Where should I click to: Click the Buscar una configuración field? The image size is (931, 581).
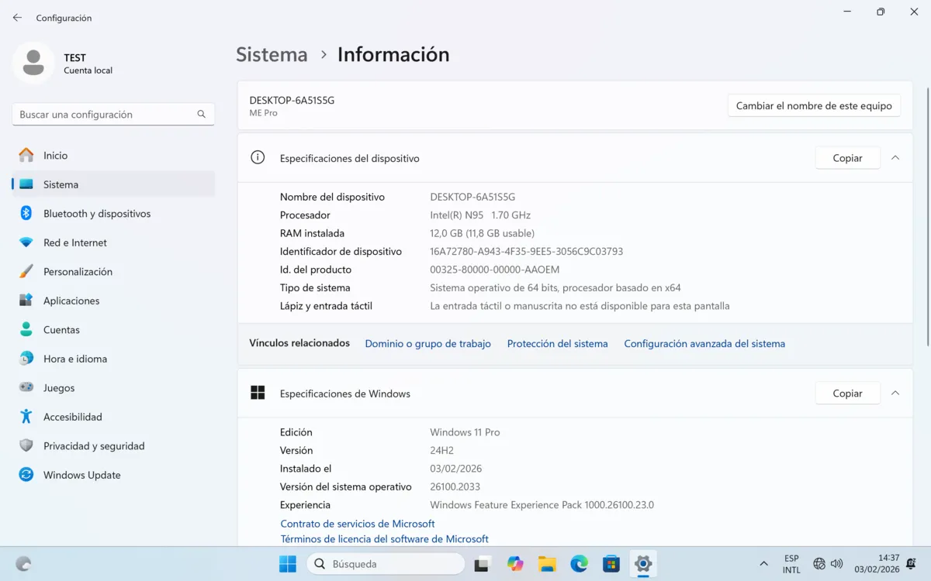click(x=105, y=115)
